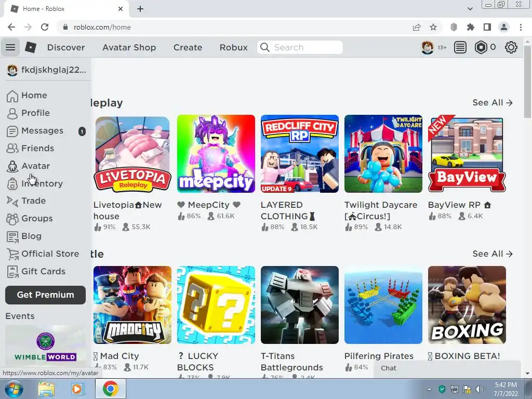Click the 'Pilfering Pirates' title text
532x399 pixels.
379,356
